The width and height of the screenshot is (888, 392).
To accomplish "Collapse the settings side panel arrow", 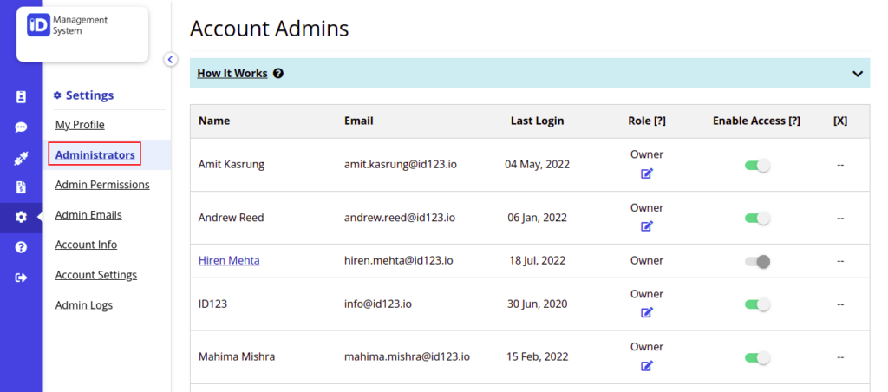I will tap(171, 59).
